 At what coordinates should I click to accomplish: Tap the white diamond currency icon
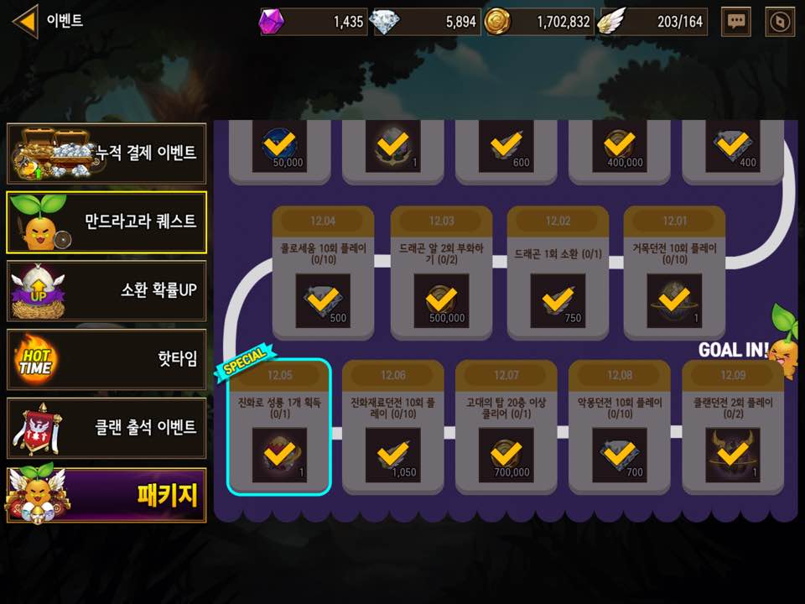tap(385, 22)
